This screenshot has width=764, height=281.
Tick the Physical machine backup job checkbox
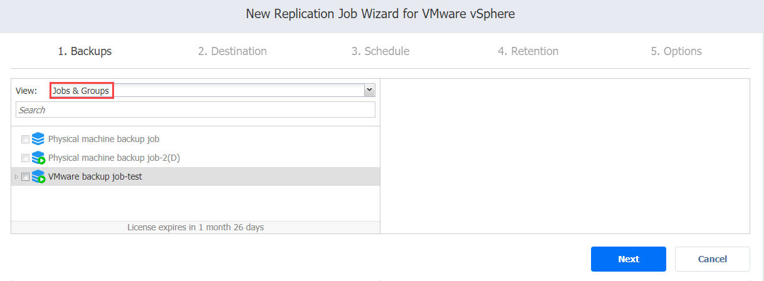tap(25, 139)
